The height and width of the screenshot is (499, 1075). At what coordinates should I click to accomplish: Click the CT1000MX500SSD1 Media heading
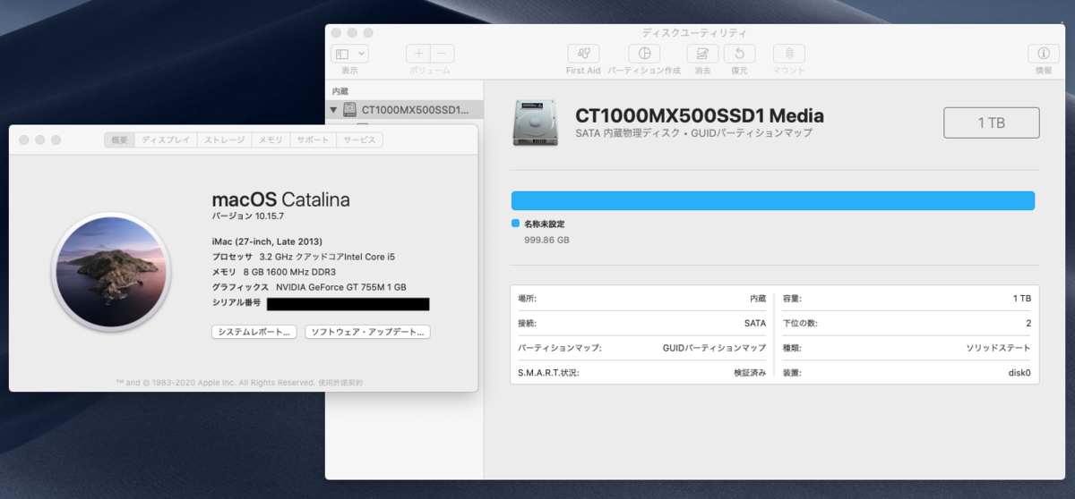(700, 115)
